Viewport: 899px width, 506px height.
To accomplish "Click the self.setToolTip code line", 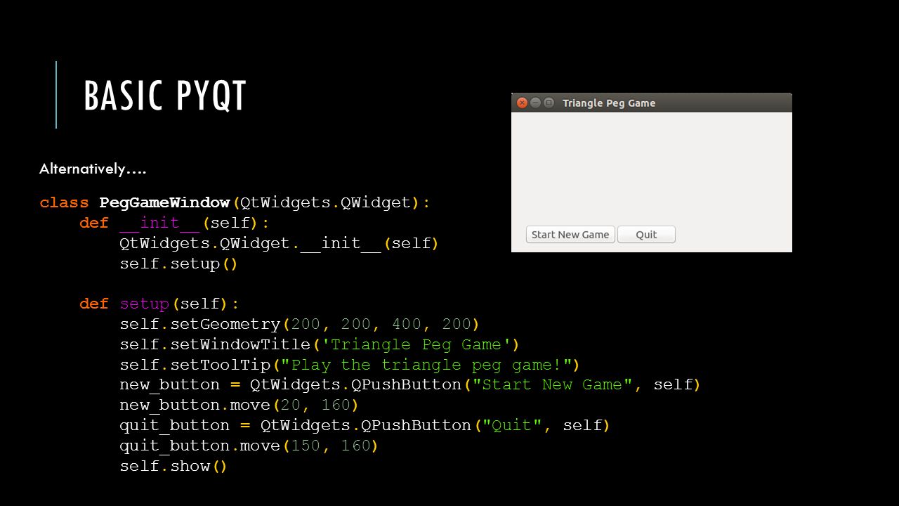I will 350,365.
